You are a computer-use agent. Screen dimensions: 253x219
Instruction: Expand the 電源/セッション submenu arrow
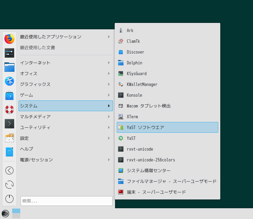(x=109, y=160)
